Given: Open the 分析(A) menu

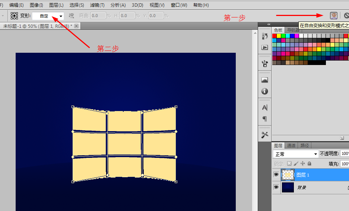Looking at the screenshot, I should (118, 5).
